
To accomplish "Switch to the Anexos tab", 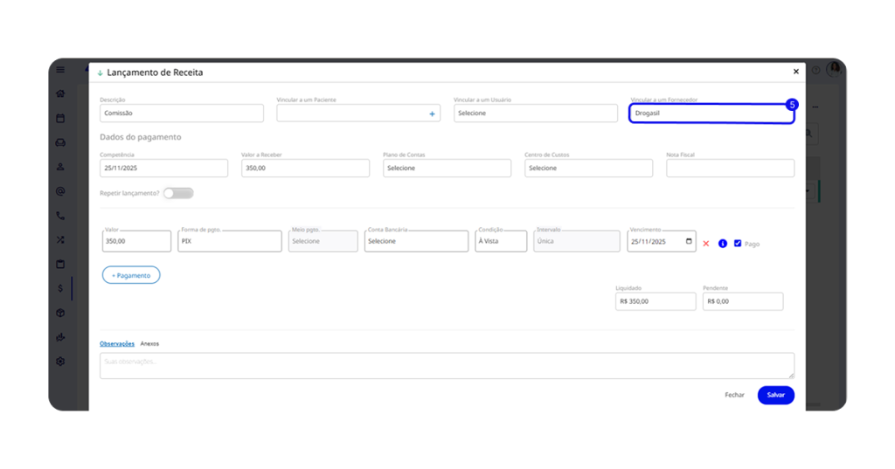I will pos(149,344).
